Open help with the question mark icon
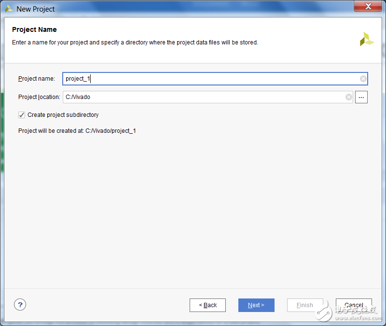 coord(20,304)
